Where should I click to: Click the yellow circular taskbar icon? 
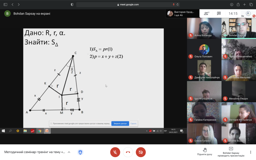18,131
